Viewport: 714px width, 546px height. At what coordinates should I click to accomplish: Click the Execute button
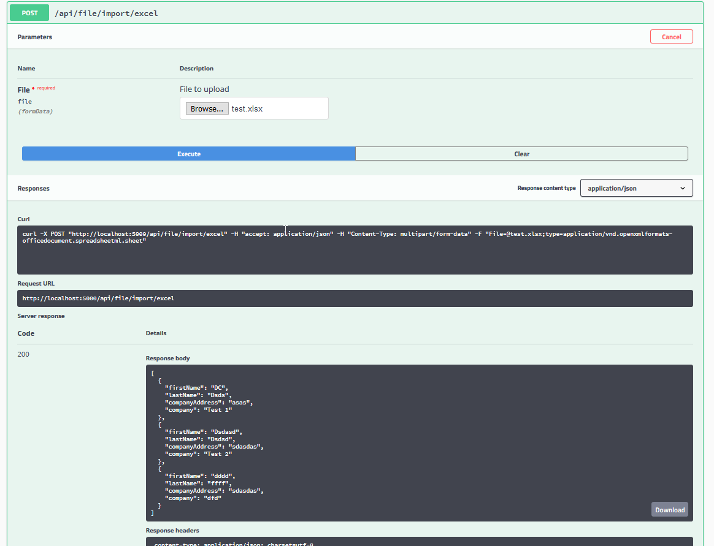click(188, 154)
